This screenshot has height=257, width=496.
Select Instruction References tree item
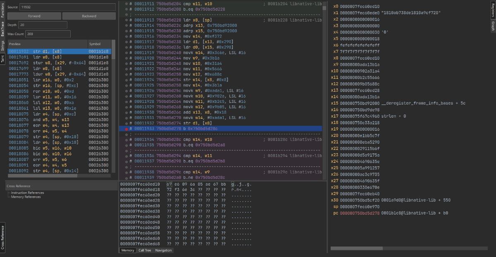(x=27, y=193)
